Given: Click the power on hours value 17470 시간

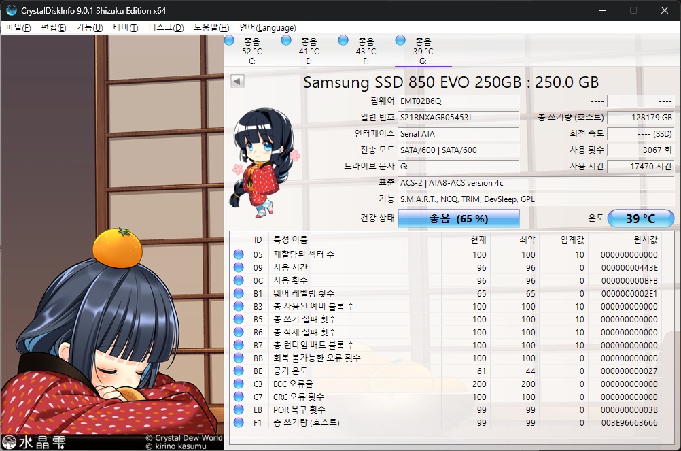Looking at the screenshot, I should 641,166.
